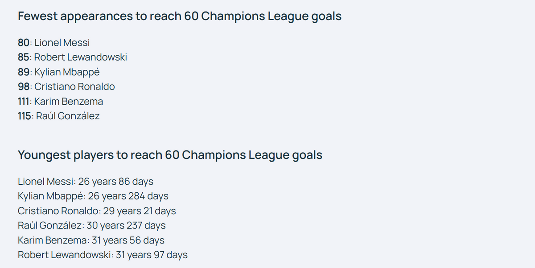Click Cristiano Ronaldo's name in appearances list
Screen dimensions: 535x268
tap(74, 87)
